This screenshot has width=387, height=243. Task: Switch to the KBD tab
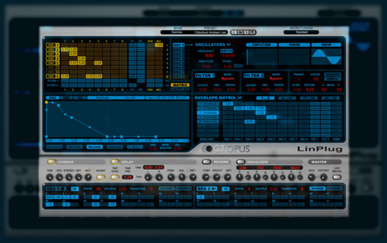(66, 98)
